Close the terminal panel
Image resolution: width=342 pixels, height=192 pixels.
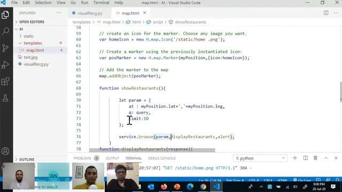pyautogui.click(x=336, y=158)
